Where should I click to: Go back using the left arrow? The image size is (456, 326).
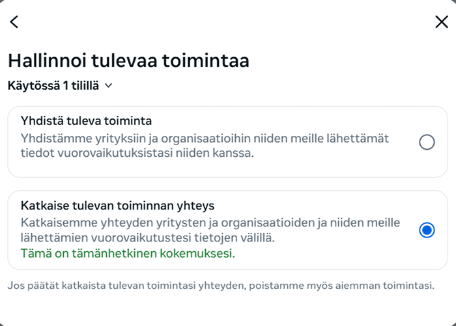tap(14, 22)
